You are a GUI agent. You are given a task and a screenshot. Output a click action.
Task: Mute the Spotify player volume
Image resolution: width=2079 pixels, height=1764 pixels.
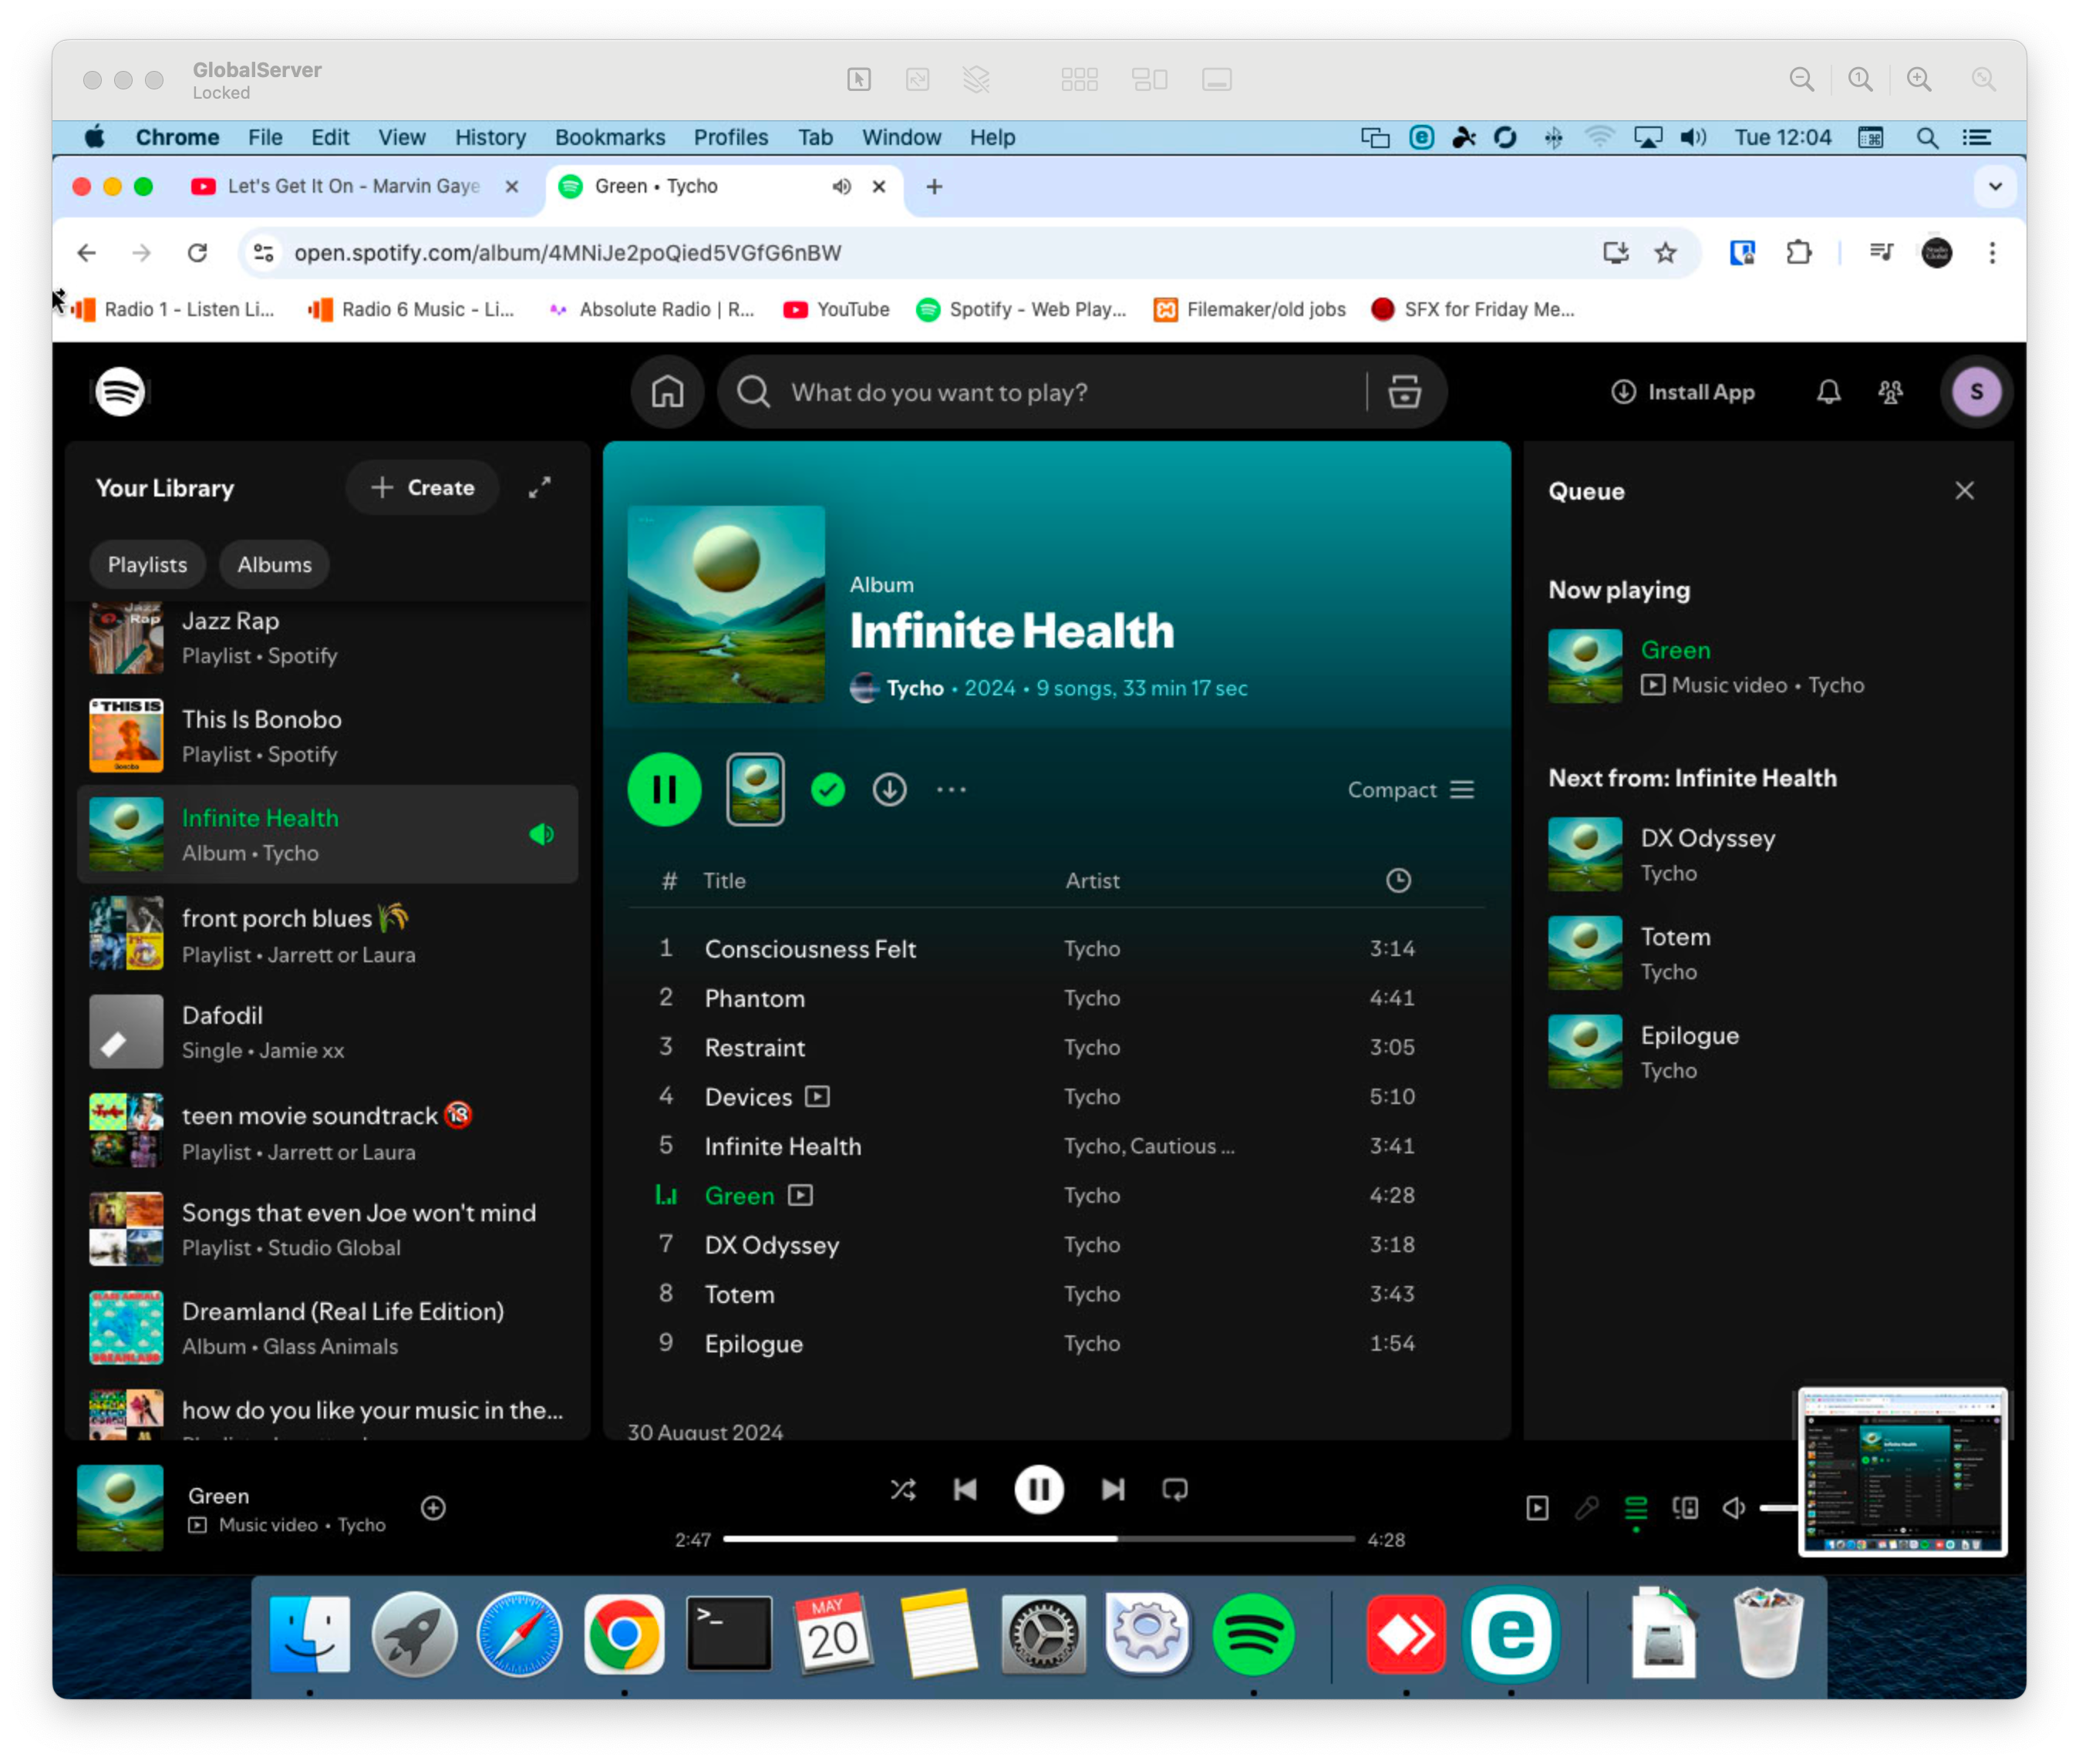[1734, 1508]
